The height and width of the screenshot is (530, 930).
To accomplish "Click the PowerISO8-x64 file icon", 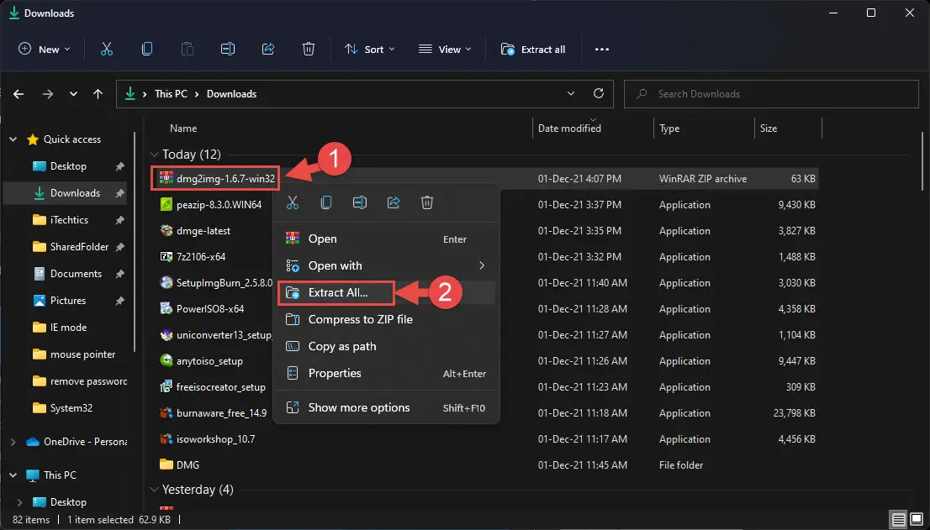I will pyautogui.click(x=166, y=308).
